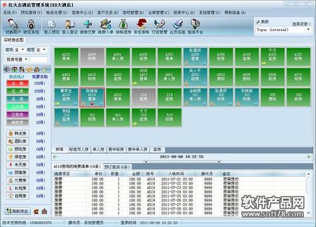This screenshot has width=316, height=227.
Task: Click the room number search input field
Action: tap(39, 59)
